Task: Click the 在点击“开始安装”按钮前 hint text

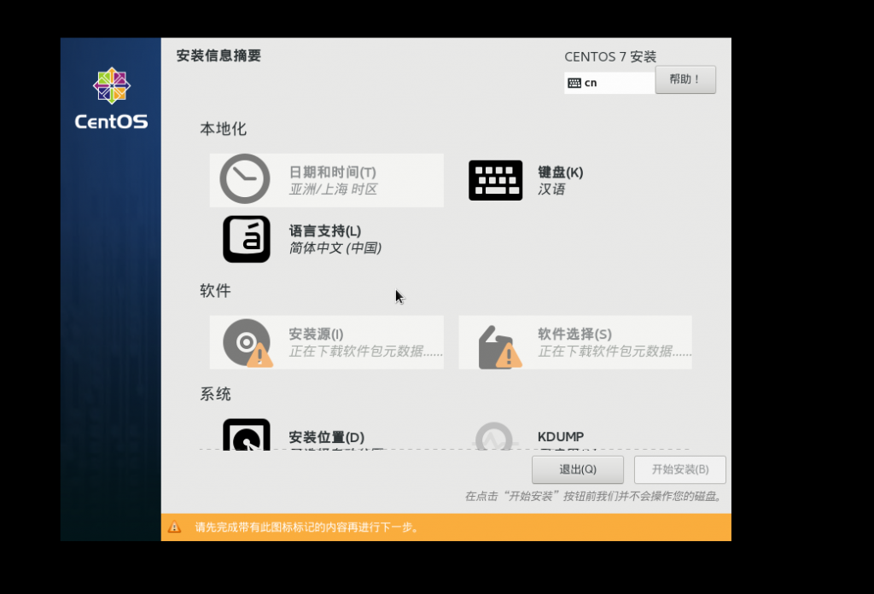Action: pyautogui.click(x=594, y=496)
